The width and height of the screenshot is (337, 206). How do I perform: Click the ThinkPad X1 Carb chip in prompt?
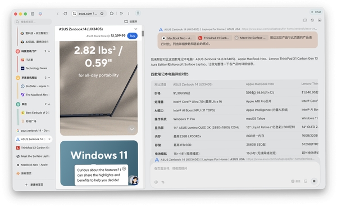(x=215, y=38)
